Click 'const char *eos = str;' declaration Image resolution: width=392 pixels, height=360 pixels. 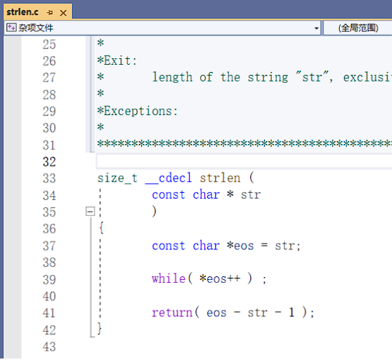pyautogui.click(x=226, y=246)
